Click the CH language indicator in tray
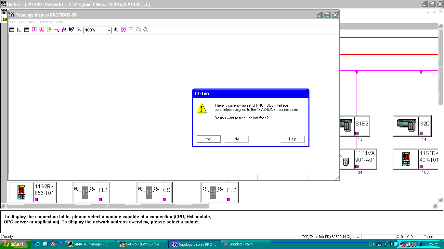This screenshot has height=249, width=444. tap(372, 244)
